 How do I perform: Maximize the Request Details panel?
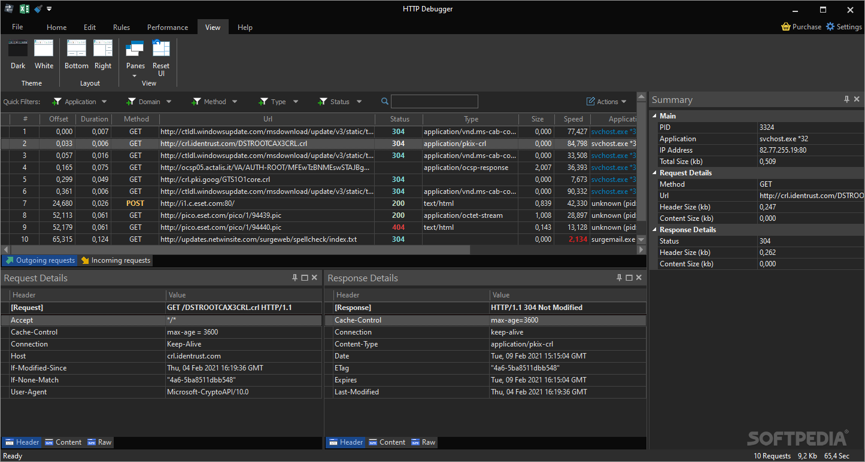pyautogui.click(x=305, y=278)
